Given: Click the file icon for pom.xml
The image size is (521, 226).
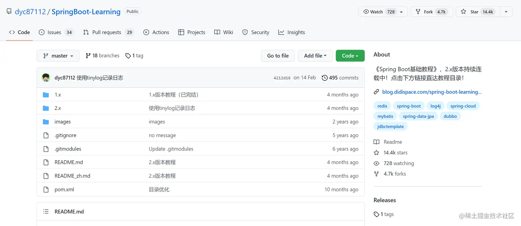Looking at the screenshot, I should [x=46, y=189].
